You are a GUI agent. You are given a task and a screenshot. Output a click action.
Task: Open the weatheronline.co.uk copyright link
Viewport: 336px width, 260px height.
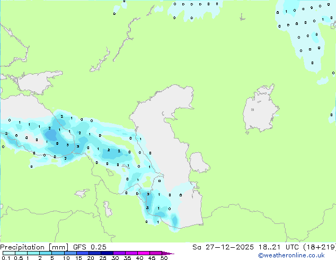click(x=291, y=255)
